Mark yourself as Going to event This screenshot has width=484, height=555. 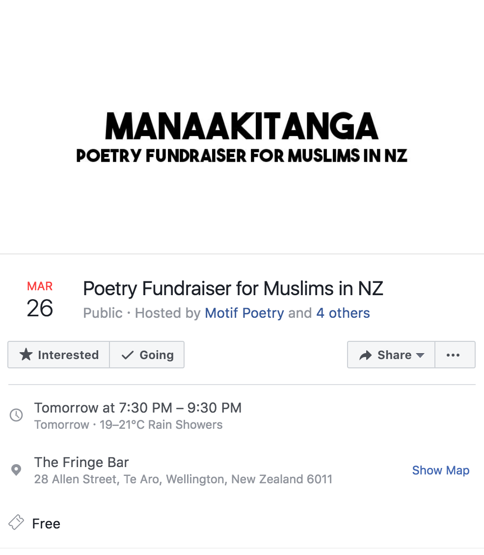click(x=147, y=355)
